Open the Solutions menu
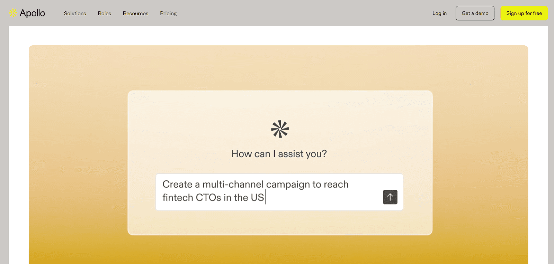The image size is (554, 264). (x=75, y=13)
